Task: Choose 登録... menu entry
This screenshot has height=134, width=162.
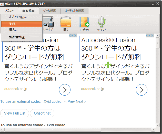Action: coord(22,24)
